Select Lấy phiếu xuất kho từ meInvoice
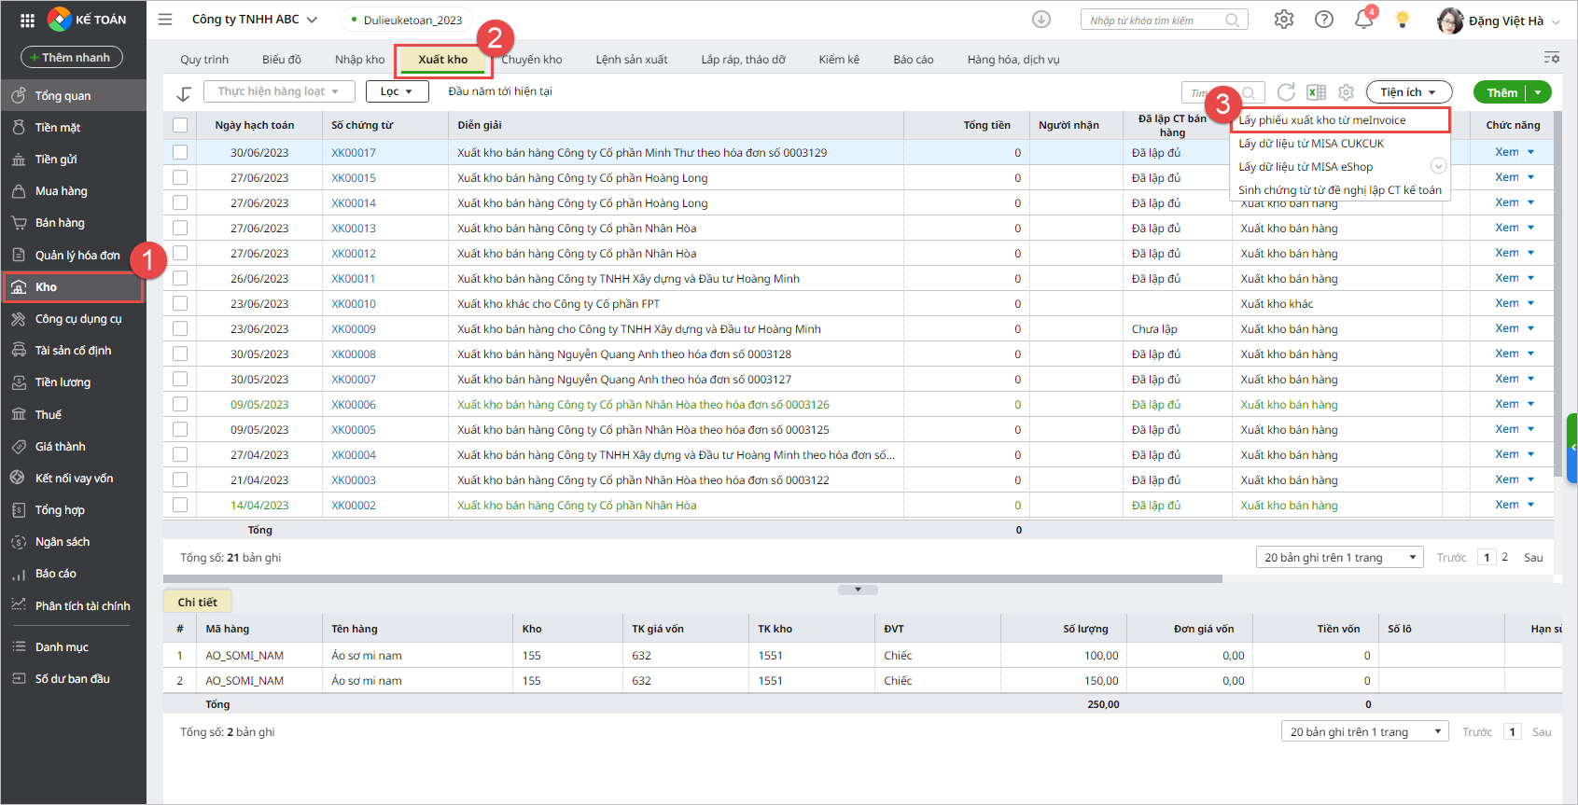The width and height of the screenshot is (1578, 805). point(1340,120)
